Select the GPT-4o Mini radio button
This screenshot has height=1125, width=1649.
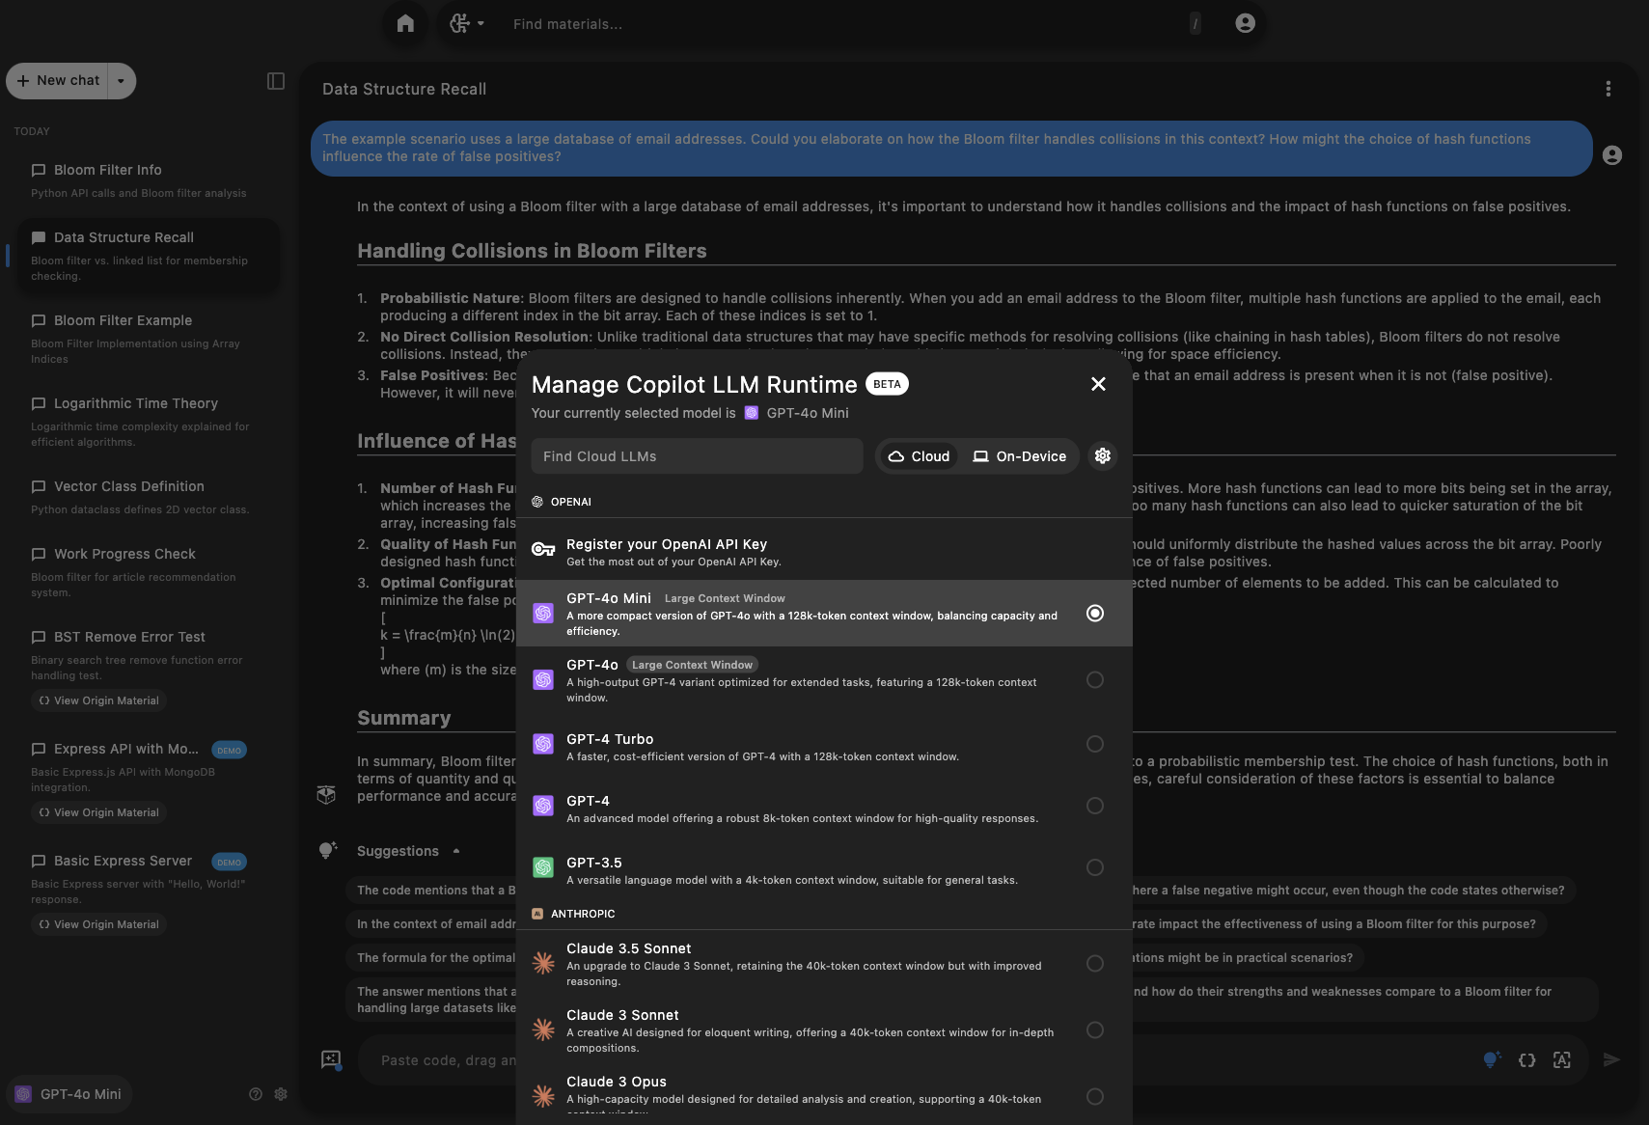pos(1095,614)
